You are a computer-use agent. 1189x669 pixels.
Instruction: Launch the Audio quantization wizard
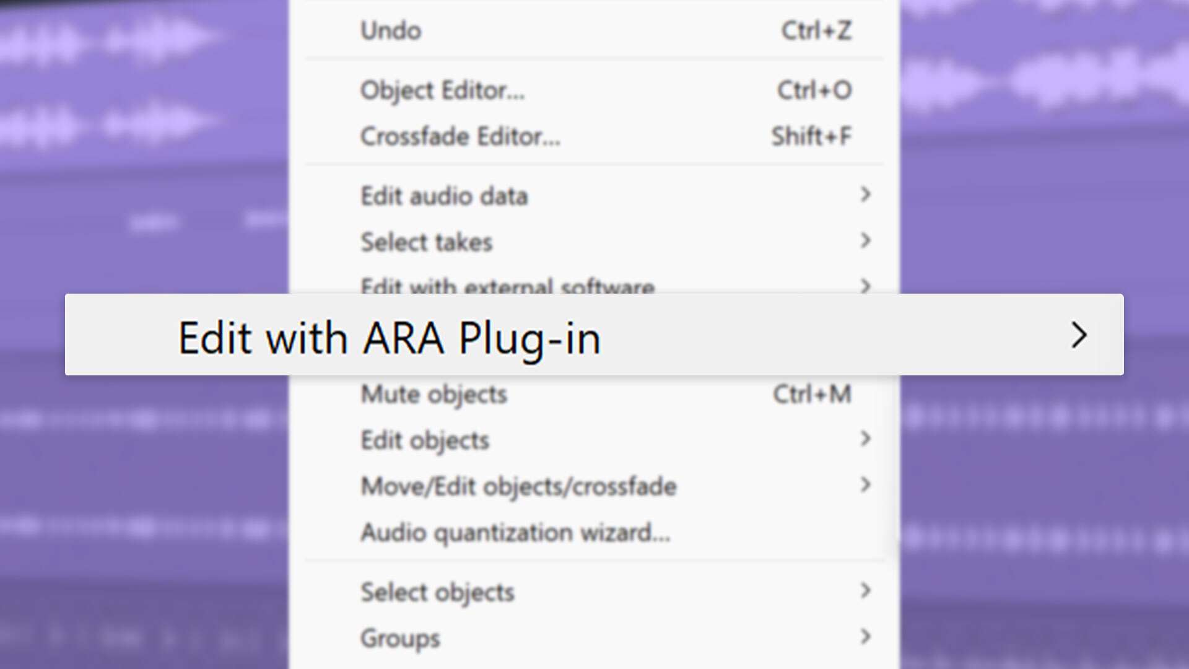tap(594, 532)
